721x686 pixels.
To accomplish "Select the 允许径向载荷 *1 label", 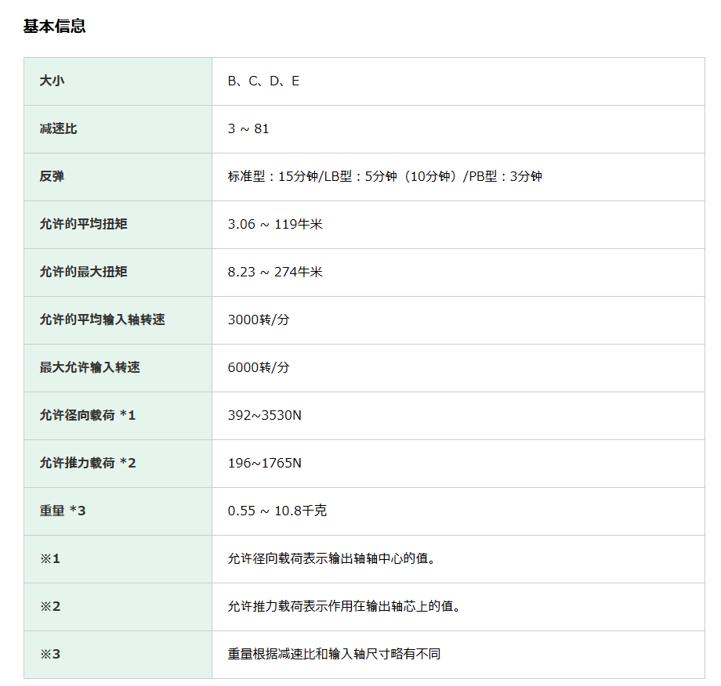I will [87, 415].
